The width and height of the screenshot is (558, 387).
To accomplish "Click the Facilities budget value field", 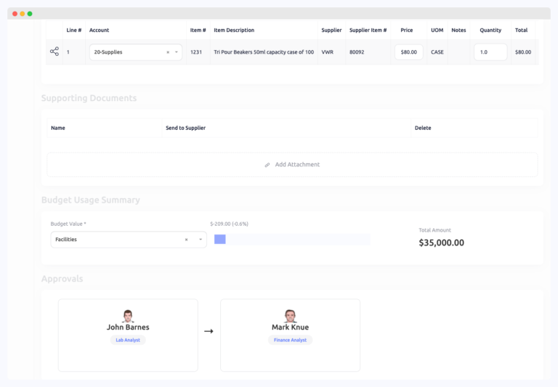I will click(129, 240).
